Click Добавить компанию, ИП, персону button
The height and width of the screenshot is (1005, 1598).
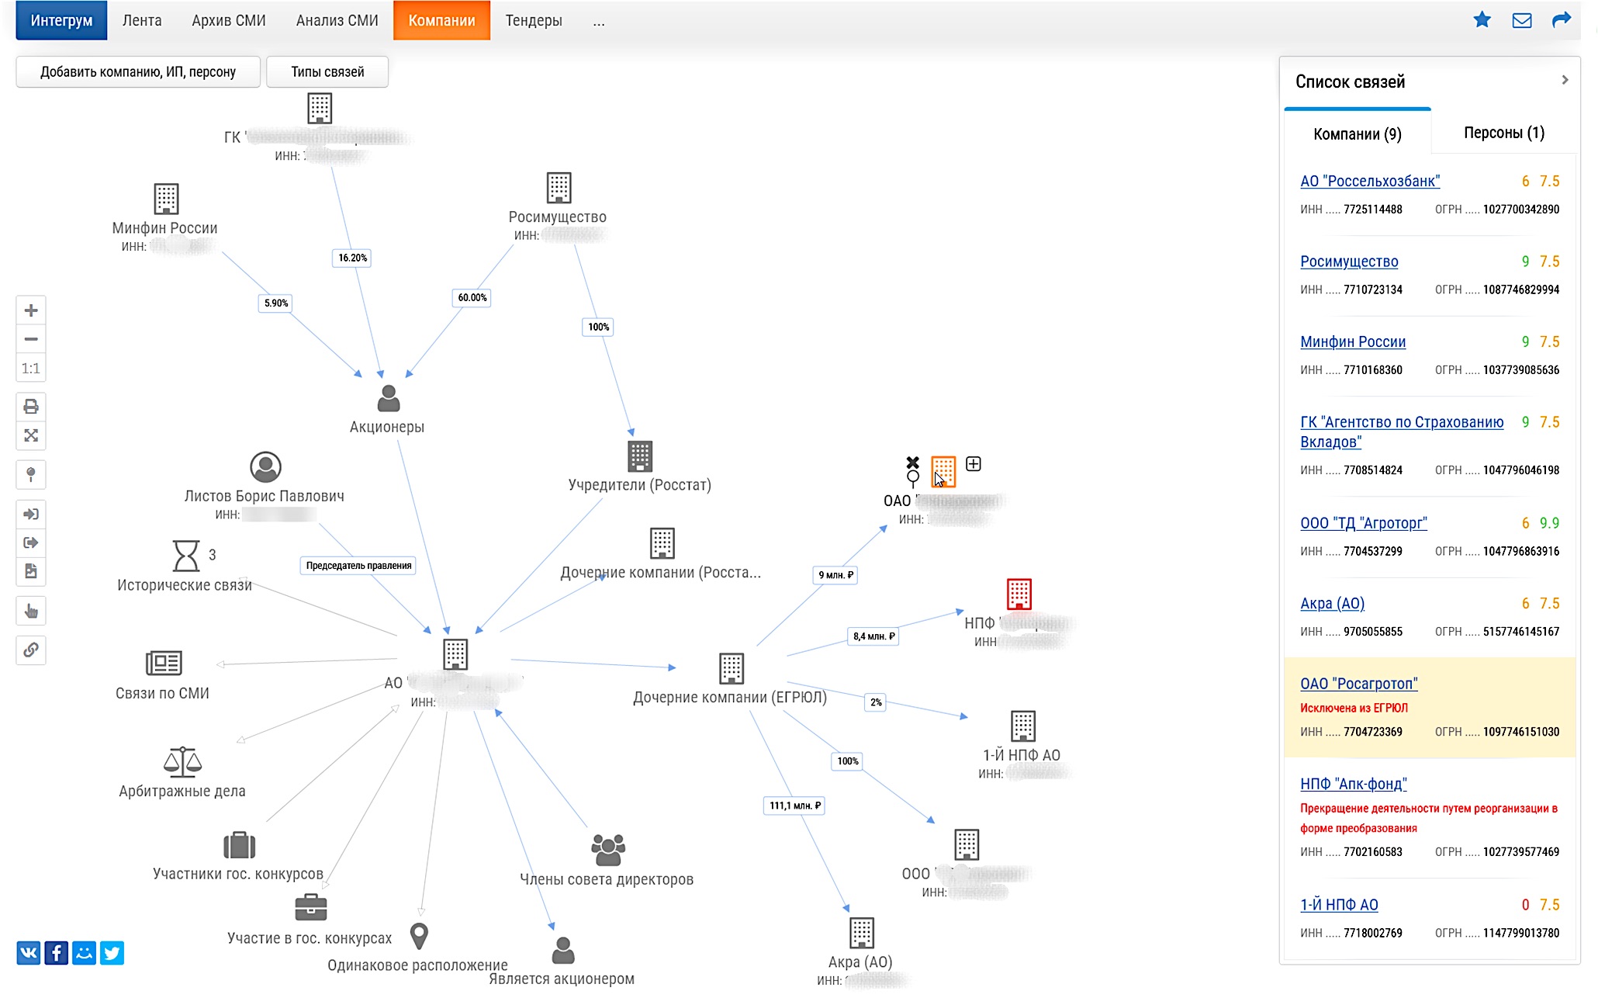tap(138, 72)
